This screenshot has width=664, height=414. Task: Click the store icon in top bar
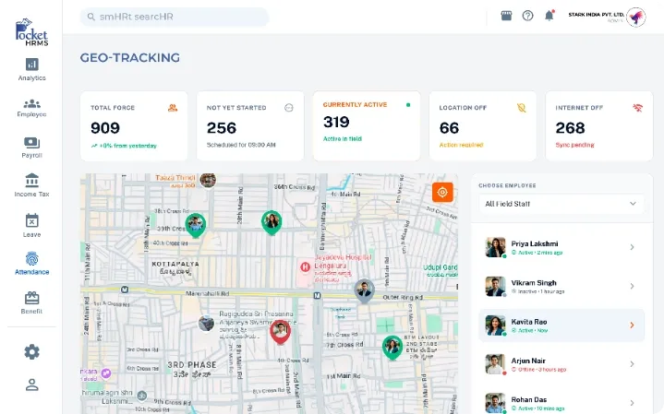pos(506,16)
